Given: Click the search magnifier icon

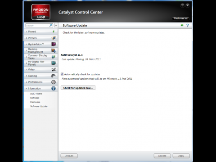Looking at the screenshot, I should 51,26.
